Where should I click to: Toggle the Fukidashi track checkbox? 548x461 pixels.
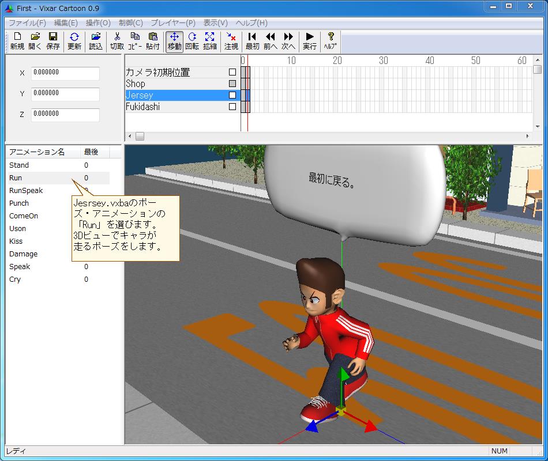click(x=232, y=107)
